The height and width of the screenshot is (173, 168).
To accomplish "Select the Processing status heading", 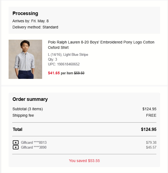I will [25, 13].
